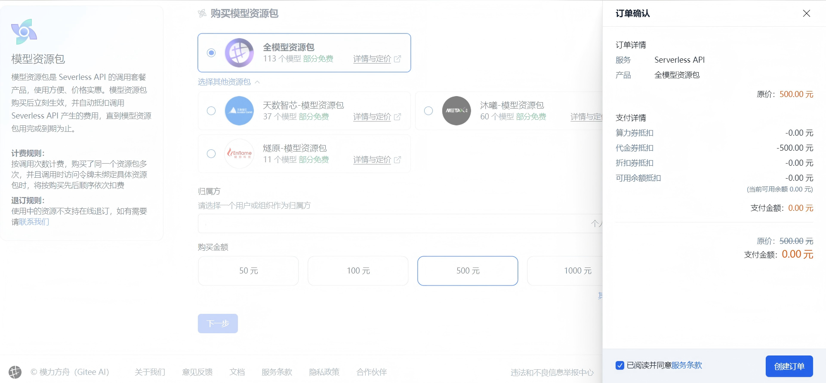Click the 模型资源包 logo in sidebar card
The image size is (826, 383).
tap(24, 32)
